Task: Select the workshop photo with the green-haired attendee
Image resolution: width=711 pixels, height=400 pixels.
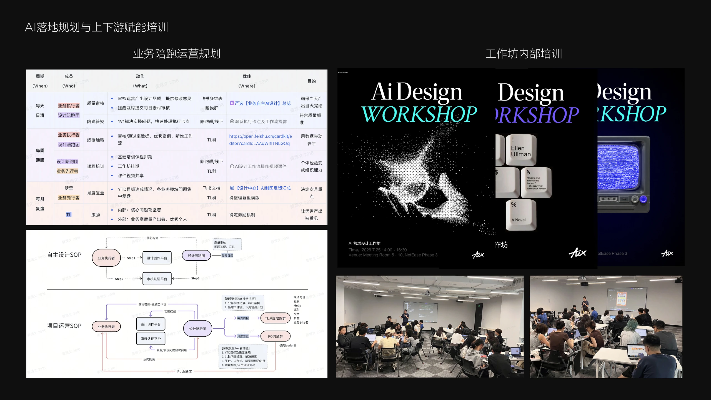Action: point(606,327)
